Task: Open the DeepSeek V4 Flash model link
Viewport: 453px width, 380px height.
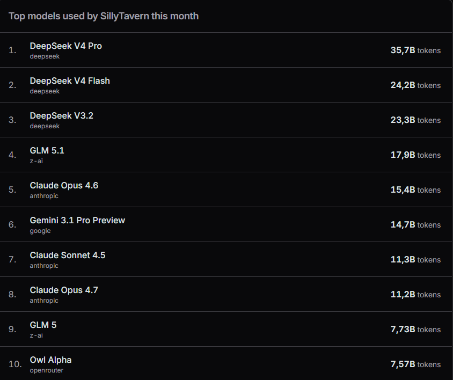Action: coord(70,81)
